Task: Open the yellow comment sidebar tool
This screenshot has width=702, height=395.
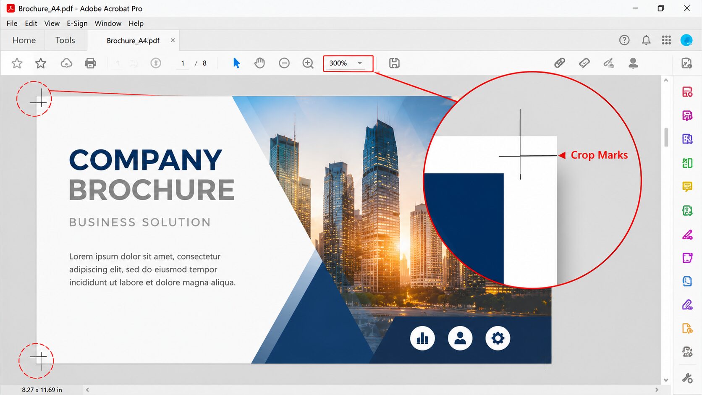Action: click(x=687, y=187)
